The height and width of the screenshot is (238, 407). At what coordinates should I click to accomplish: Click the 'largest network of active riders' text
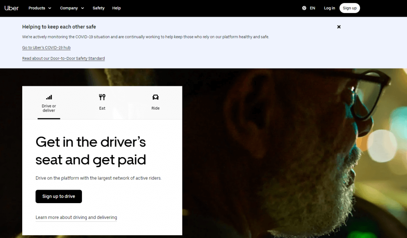129,178
